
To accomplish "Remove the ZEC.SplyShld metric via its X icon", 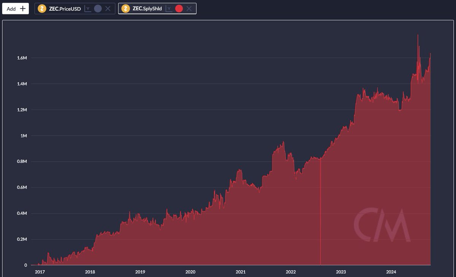I will click(188, 8).
